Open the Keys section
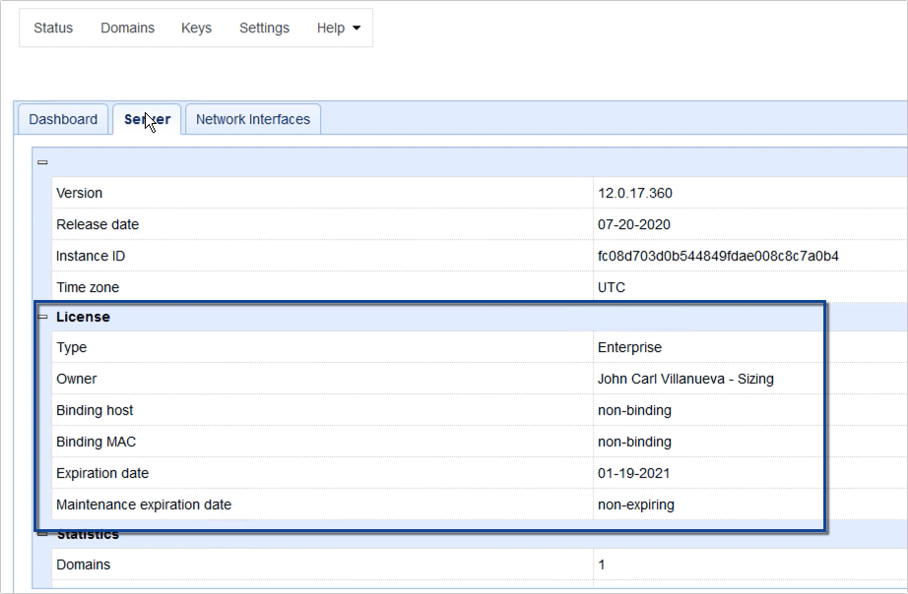This screenshot has width=908, height=594. [x=196, y=28]
